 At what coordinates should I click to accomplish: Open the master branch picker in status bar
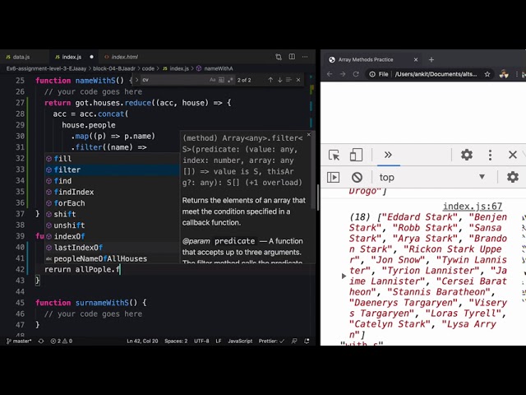(19, 341)
